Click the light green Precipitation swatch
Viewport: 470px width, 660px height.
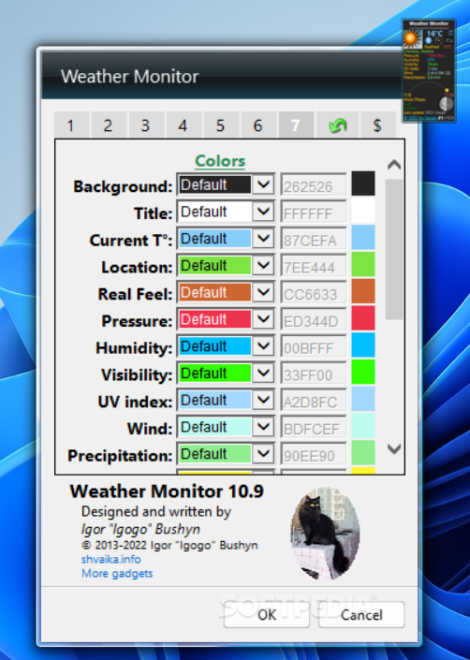pos(363,453)
